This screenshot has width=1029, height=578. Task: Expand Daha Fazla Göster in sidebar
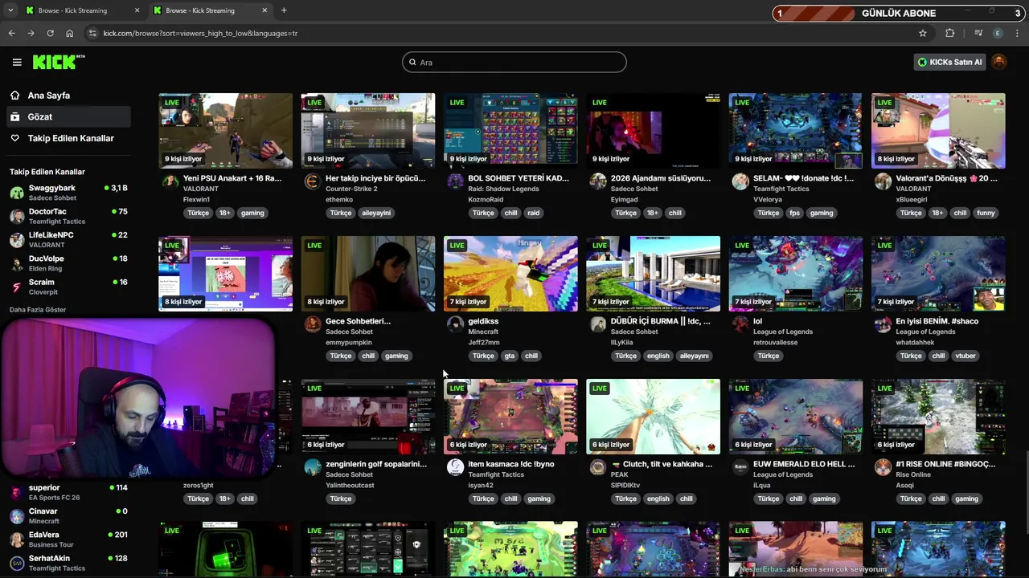tap(38, 310)
